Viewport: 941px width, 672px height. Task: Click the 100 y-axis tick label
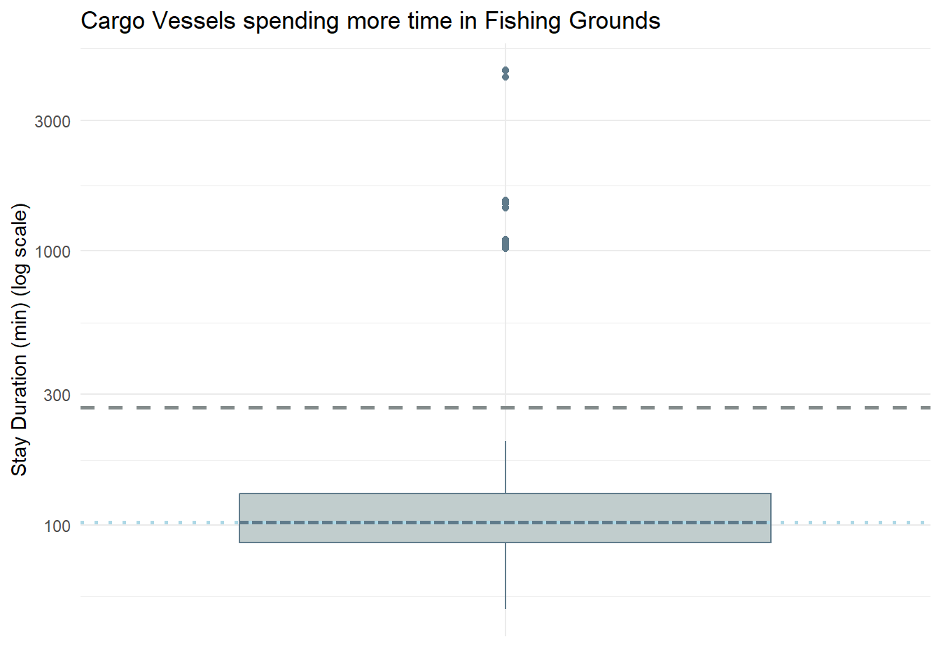tap(57, 526)
